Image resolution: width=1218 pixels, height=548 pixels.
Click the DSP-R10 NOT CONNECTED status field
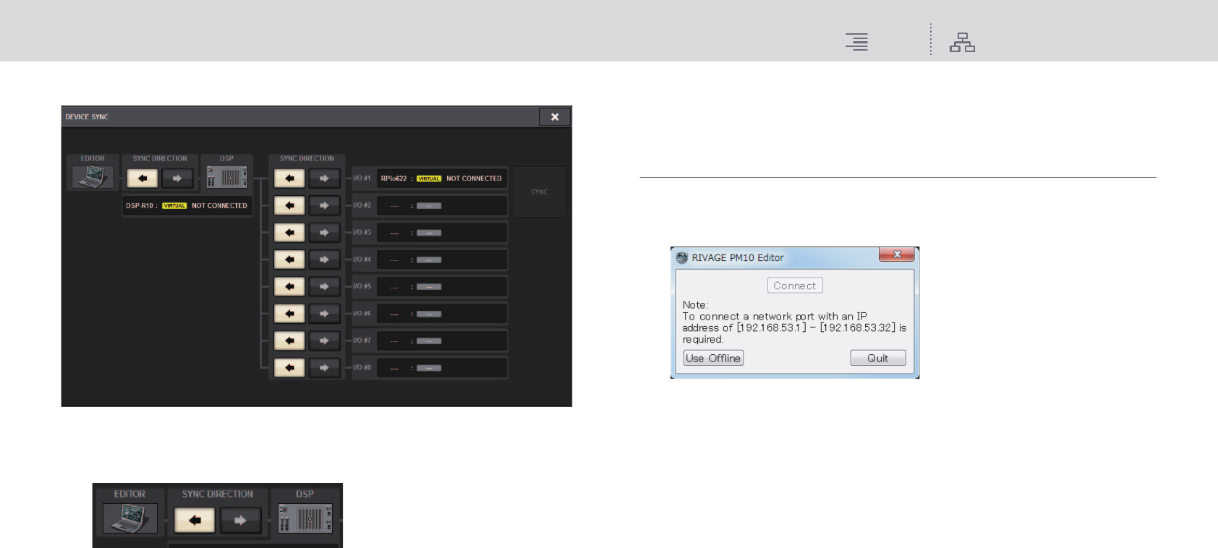[x=187, y=206]
